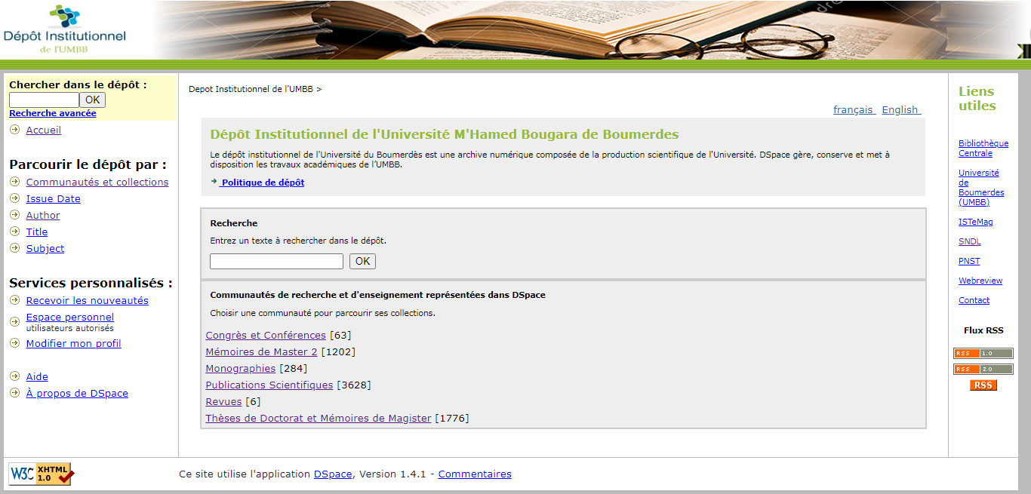Click the RSS 1.0 feed badge
This screenshot has height=494, width=1031.
tap(983, 353)
